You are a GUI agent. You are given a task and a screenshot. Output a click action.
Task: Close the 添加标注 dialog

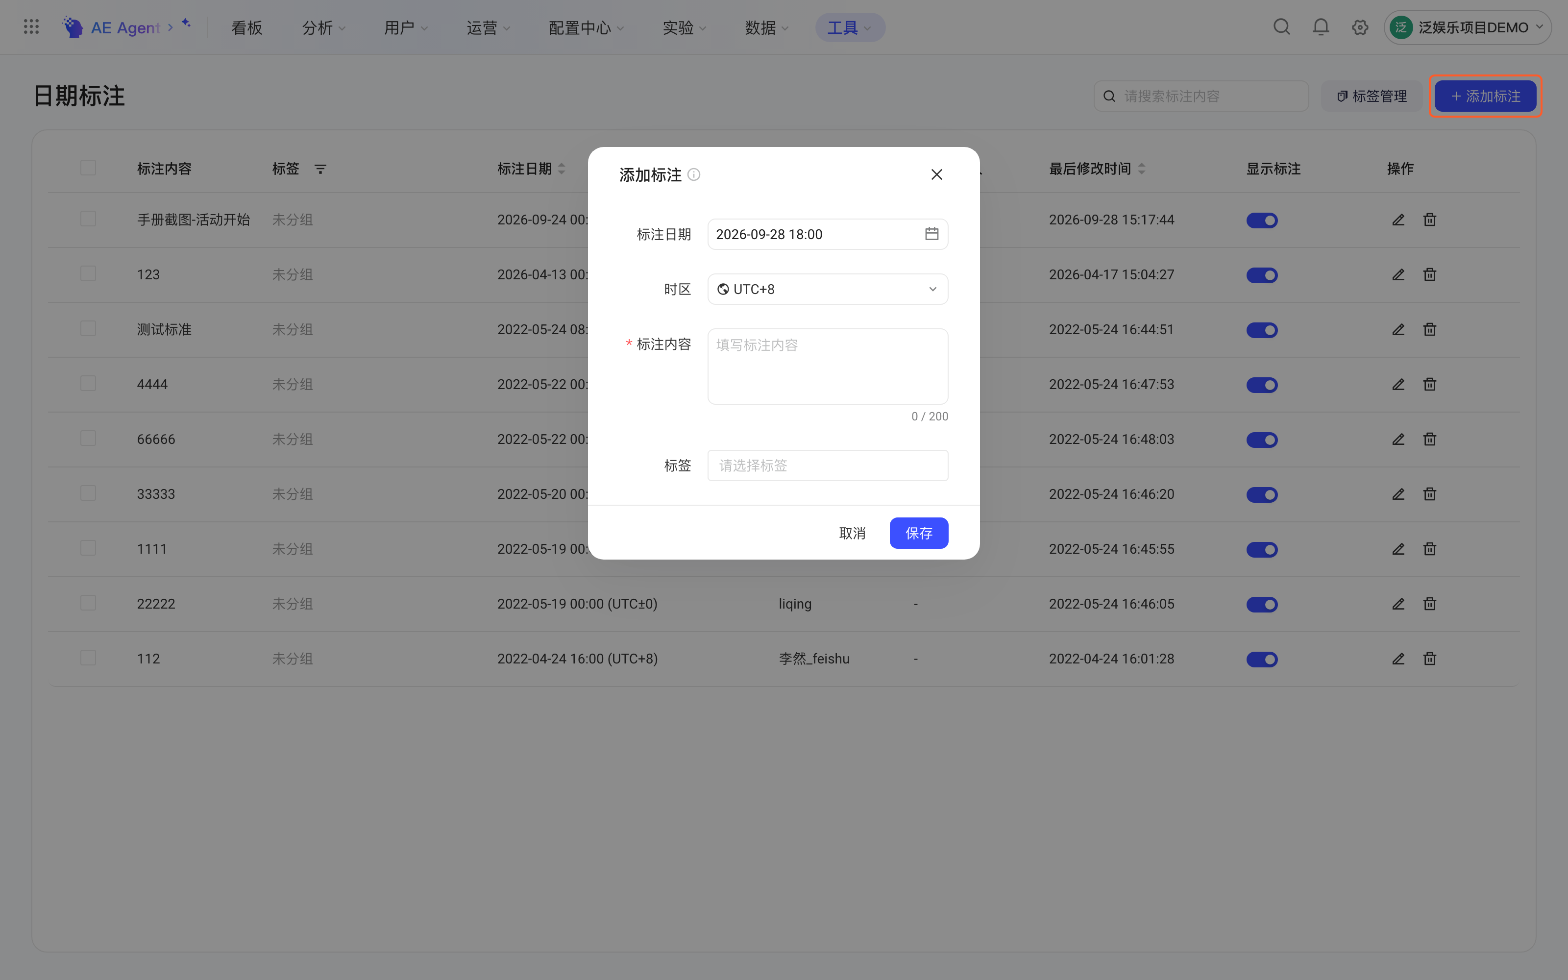point(936,174)
